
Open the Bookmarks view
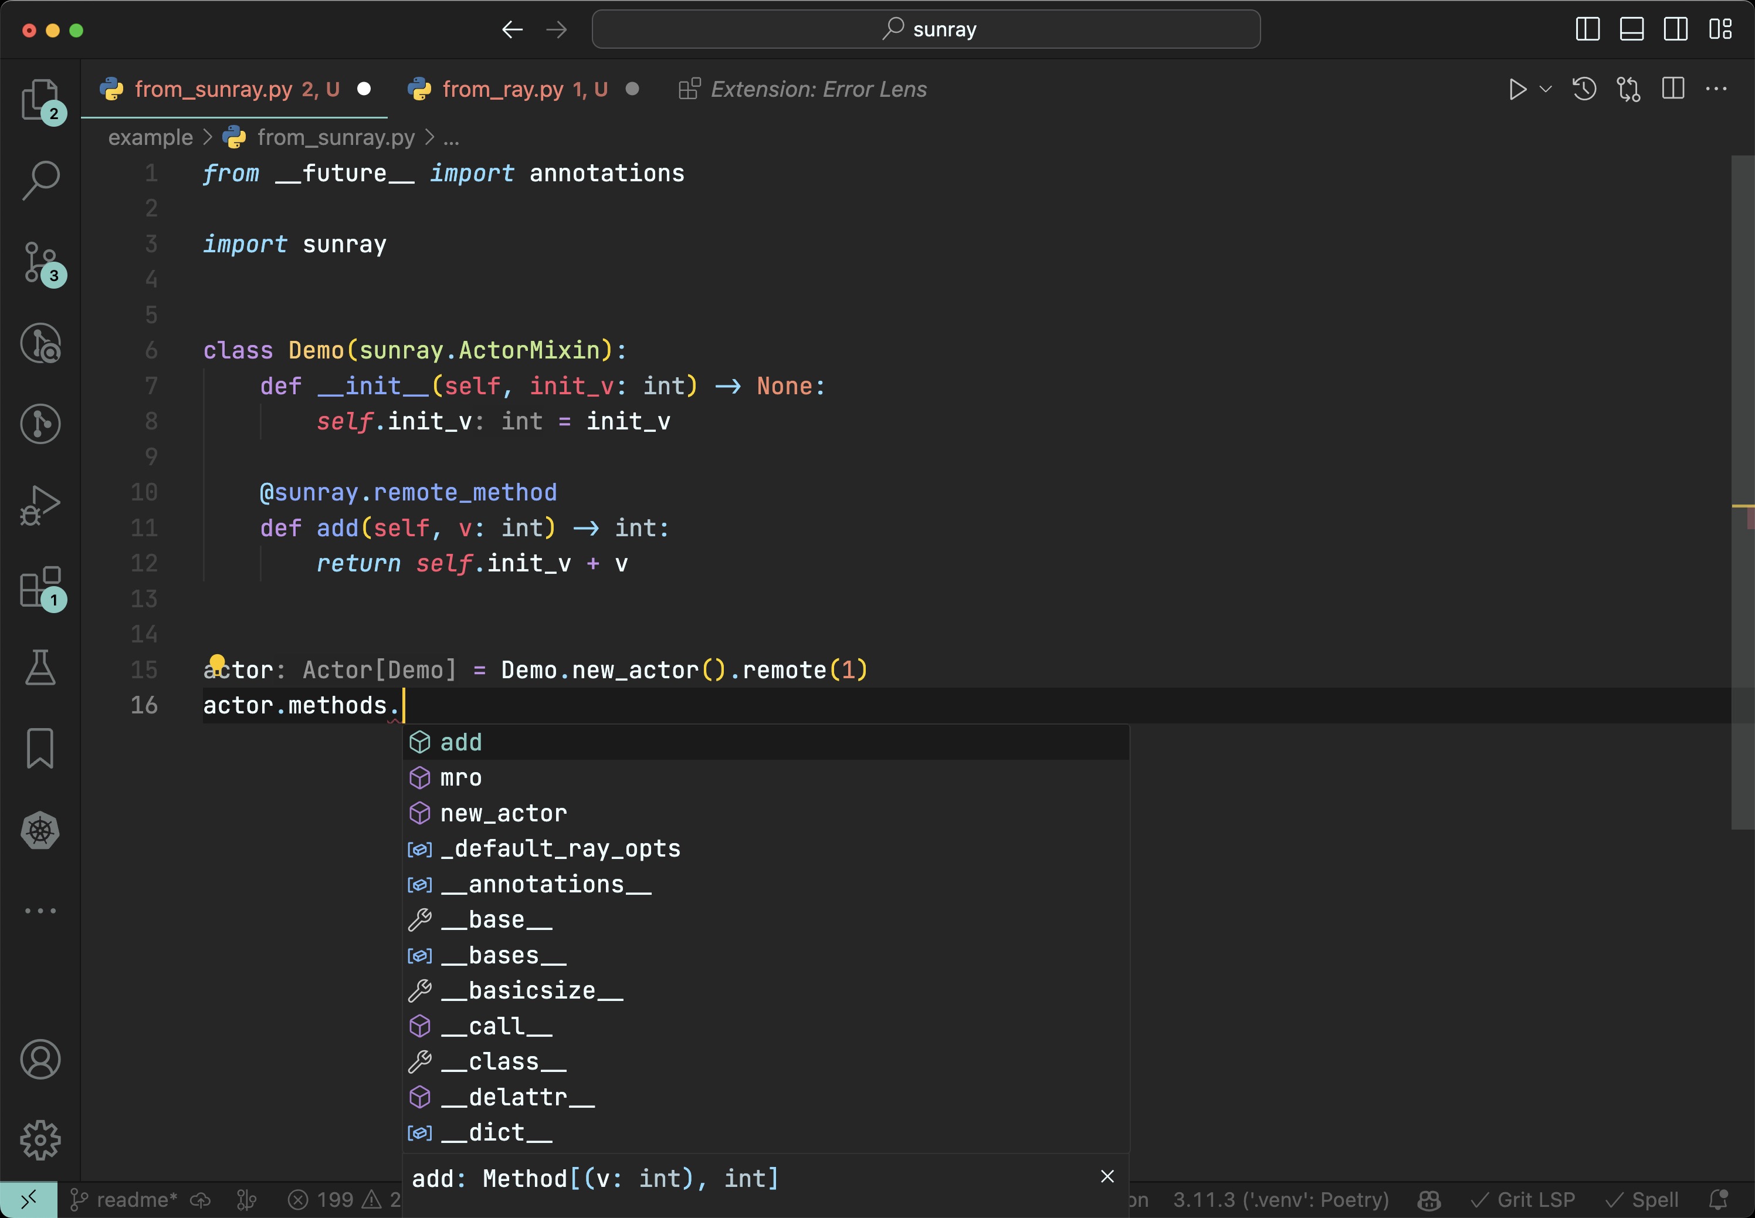point(40,749)
